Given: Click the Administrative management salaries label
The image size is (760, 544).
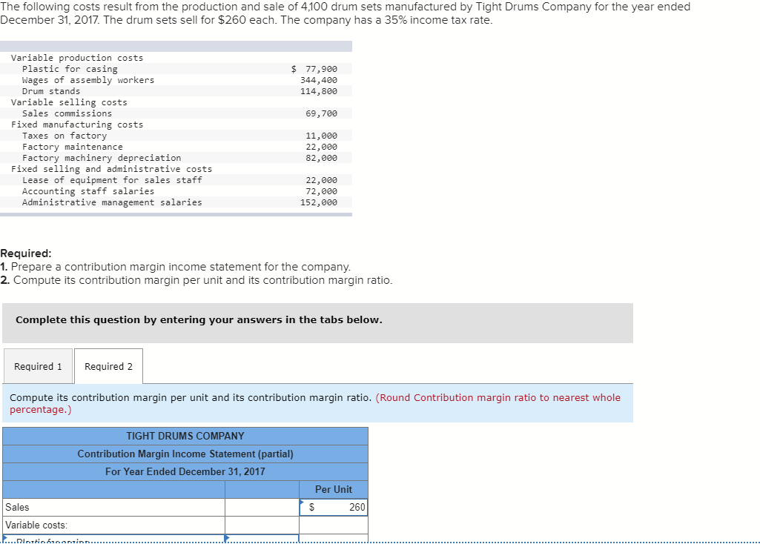Looking at the screenshot, I should pos(112,202).
